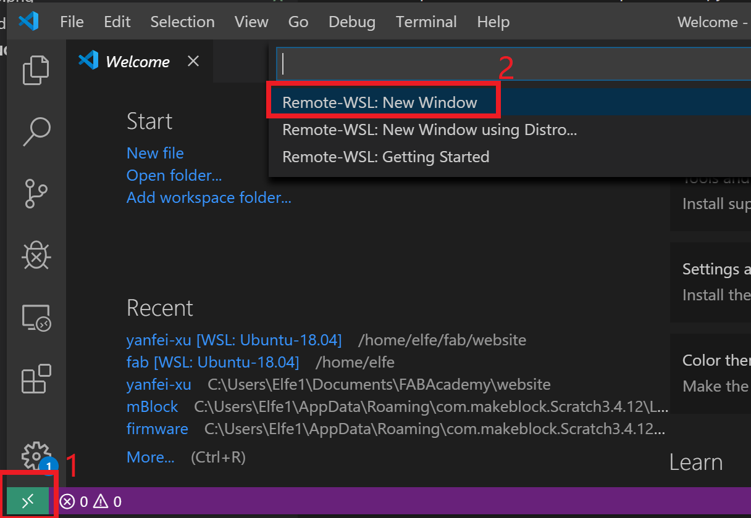Viewport: 751px width, 518px height.
Task: Open the Help menu
Action: 493,22
